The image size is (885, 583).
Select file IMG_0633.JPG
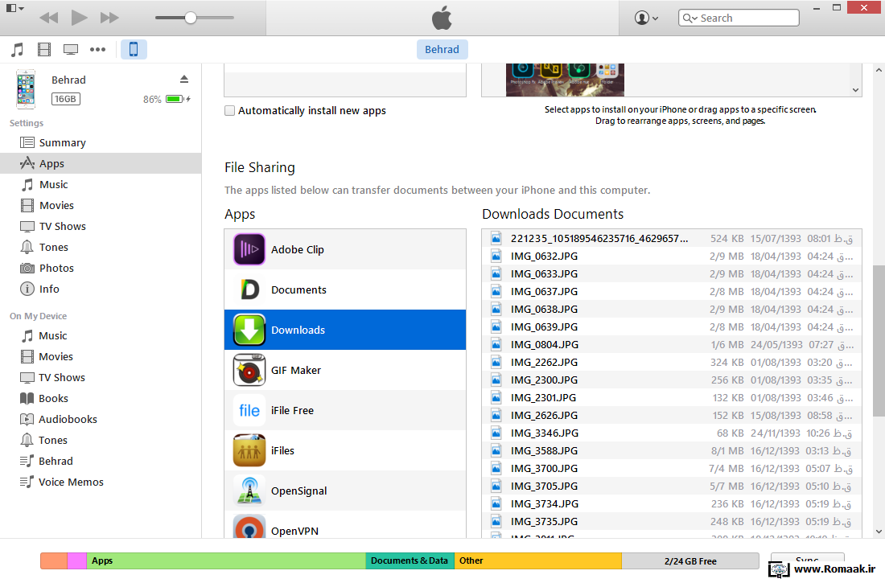click(672, 273)
